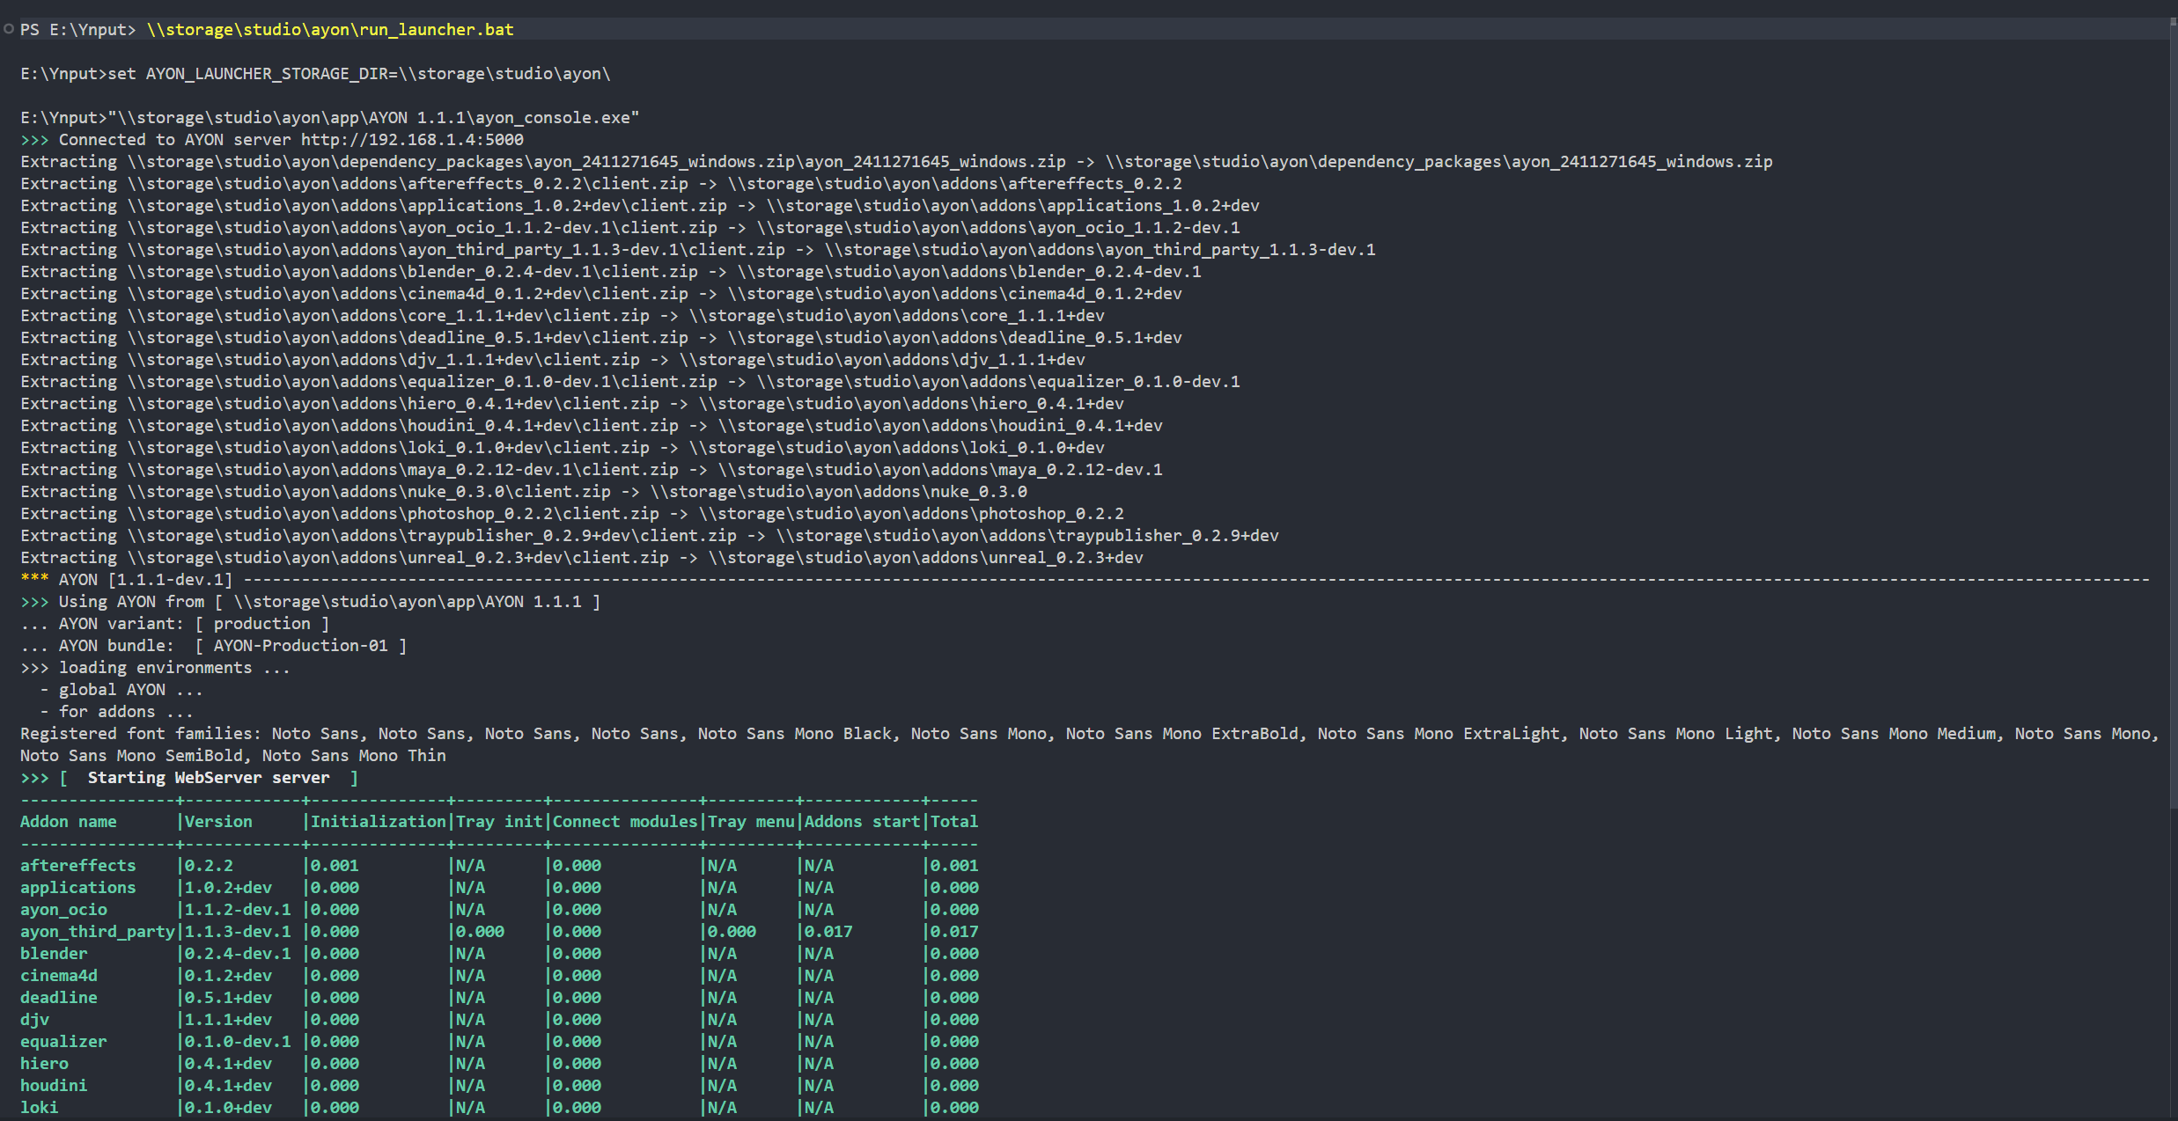Click the unreal_0.2.3+dev\client.zip path

coord(398,557)
